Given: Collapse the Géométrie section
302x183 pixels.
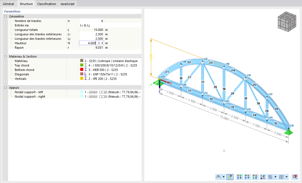Looking at the screenshot, I should (x=5, y=16).
